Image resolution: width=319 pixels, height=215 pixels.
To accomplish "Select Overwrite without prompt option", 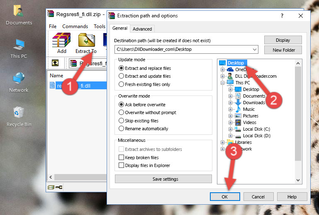I will 121,112.
